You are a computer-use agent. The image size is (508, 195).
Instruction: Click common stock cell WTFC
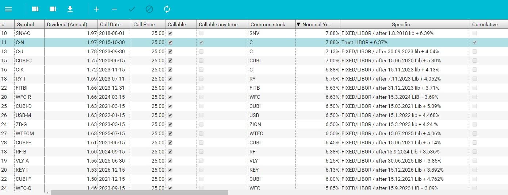tap(272, 133)
